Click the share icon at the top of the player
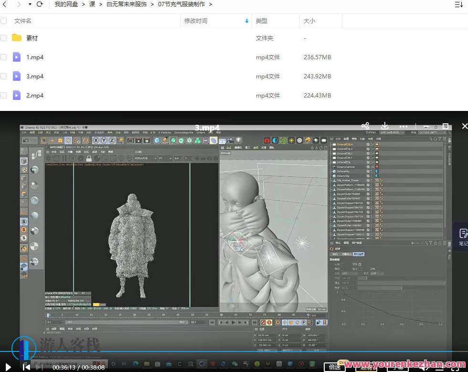Screen dimensions: 468x372 point(365,126)
